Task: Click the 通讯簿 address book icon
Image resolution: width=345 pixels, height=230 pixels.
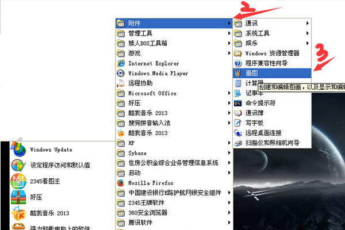Action: tap(237, 113)
